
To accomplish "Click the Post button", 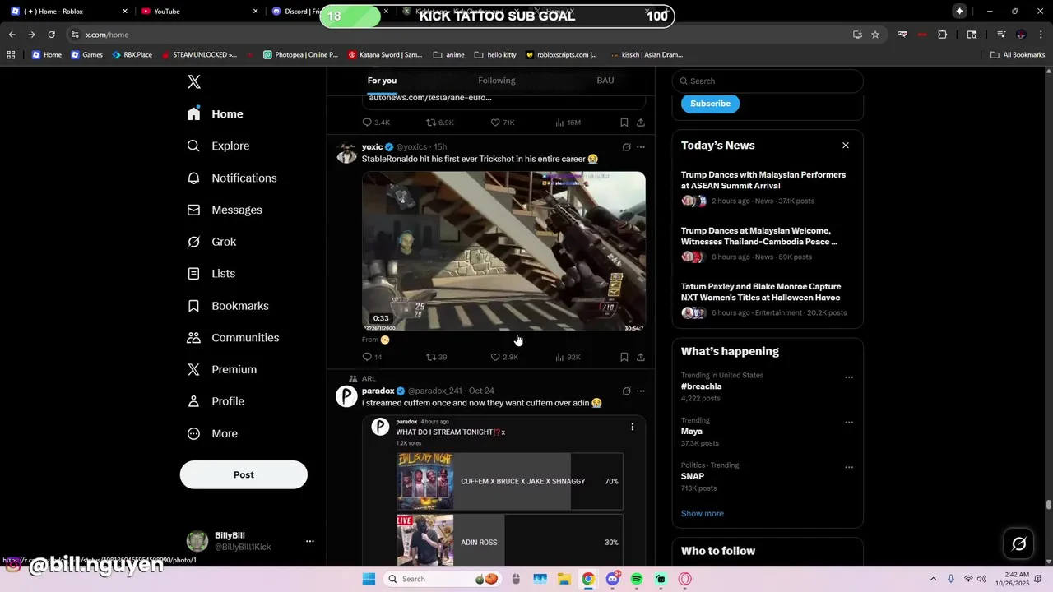I will point(244,474).
